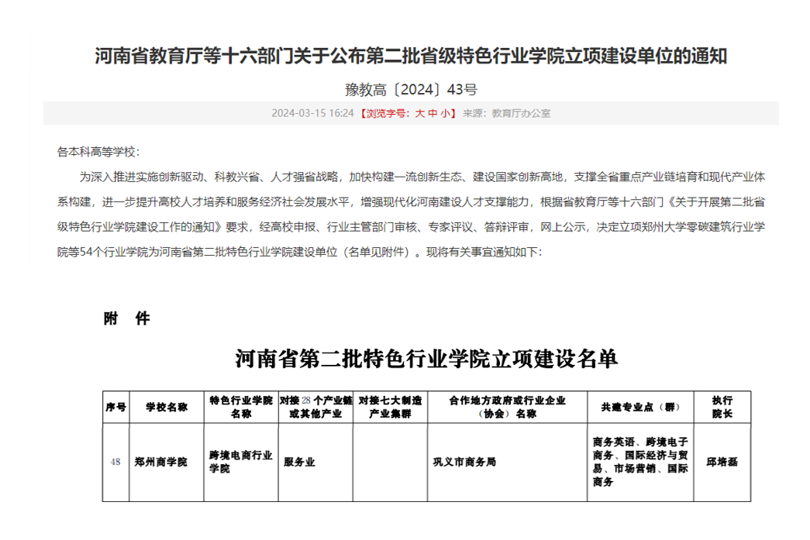This screenshot has width=810, height=540.
Task: Select the 邱培磊 cell
Action: pyautogui.click(x=722, y=462)
